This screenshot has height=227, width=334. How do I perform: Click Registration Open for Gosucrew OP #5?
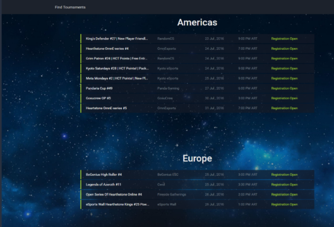point(284,98)
